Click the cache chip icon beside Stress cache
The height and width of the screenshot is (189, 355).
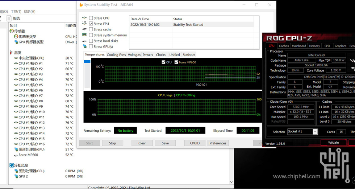click(x=84, y=29)
